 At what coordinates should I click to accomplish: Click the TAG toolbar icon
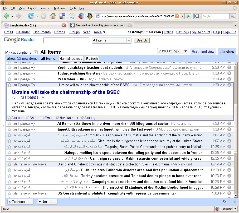72,16
